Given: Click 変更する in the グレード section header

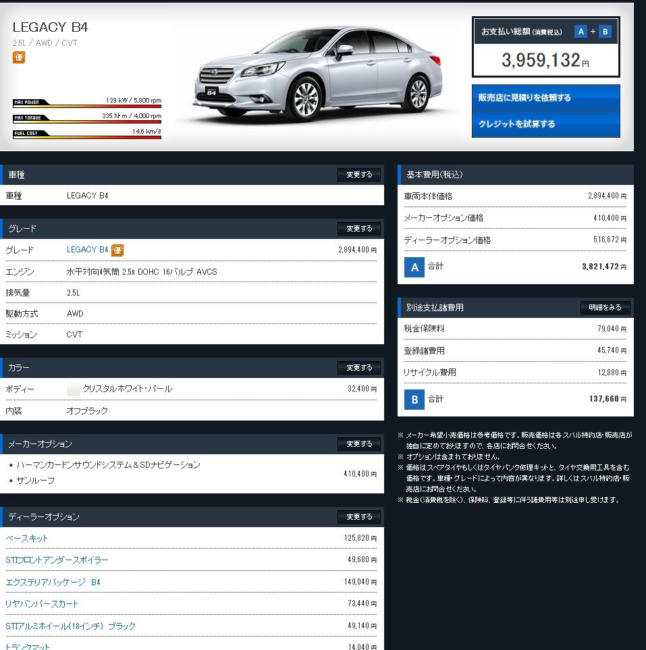Looking at the screenshot, I should [x=359, y=228].
